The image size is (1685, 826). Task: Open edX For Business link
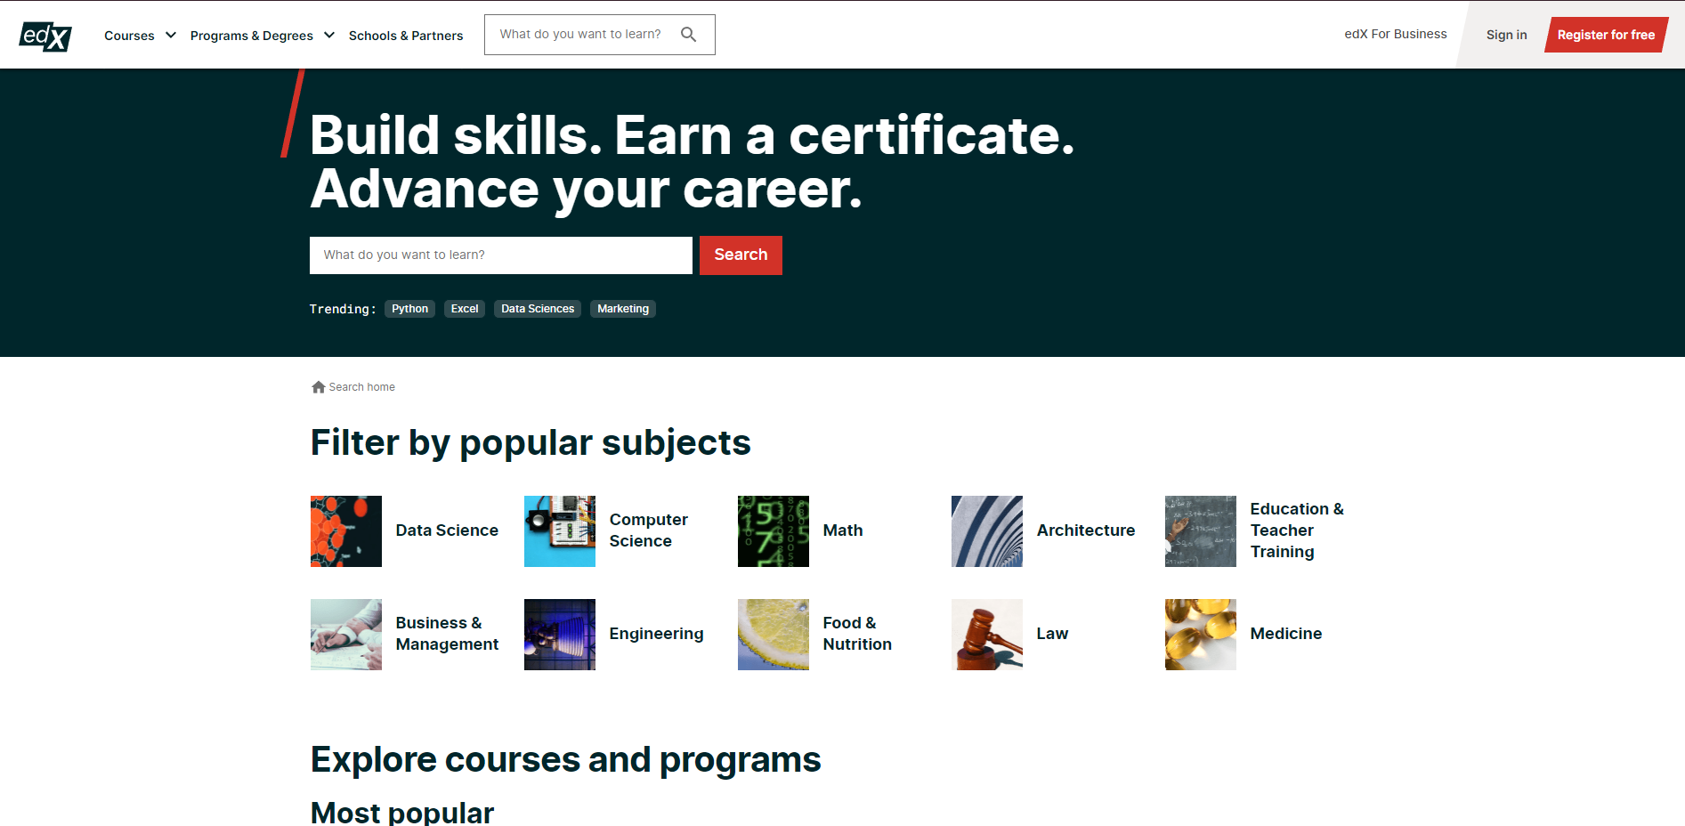pos(1396,34)
